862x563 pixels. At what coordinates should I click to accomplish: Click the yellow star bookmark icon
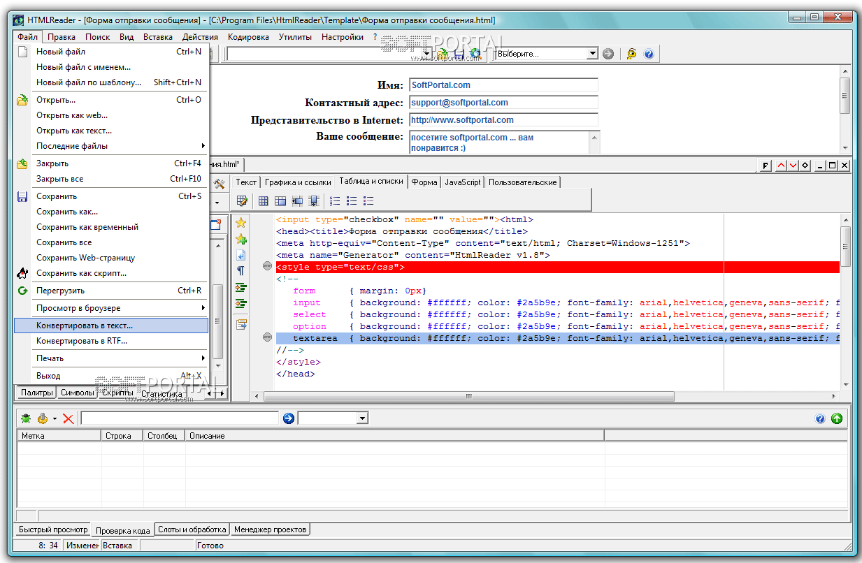pyautogui.click(x=241, y=223)
